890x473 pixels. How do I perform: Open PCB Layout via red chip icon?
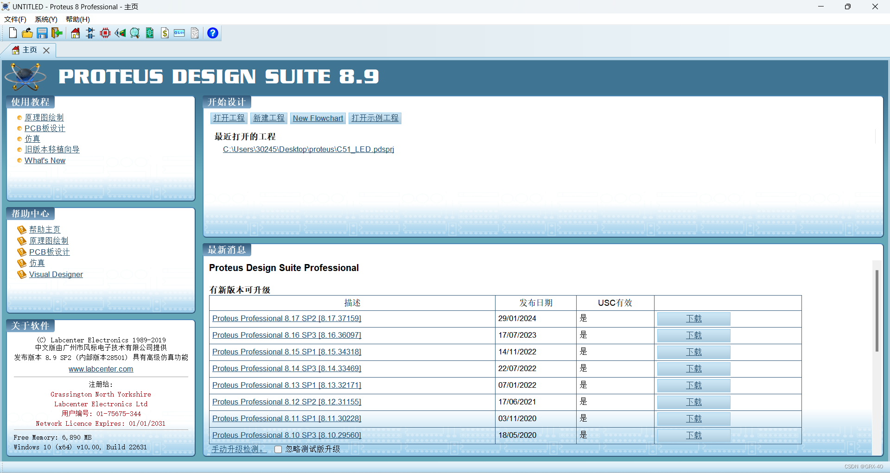pyautogui.click(x=105, y=33)
